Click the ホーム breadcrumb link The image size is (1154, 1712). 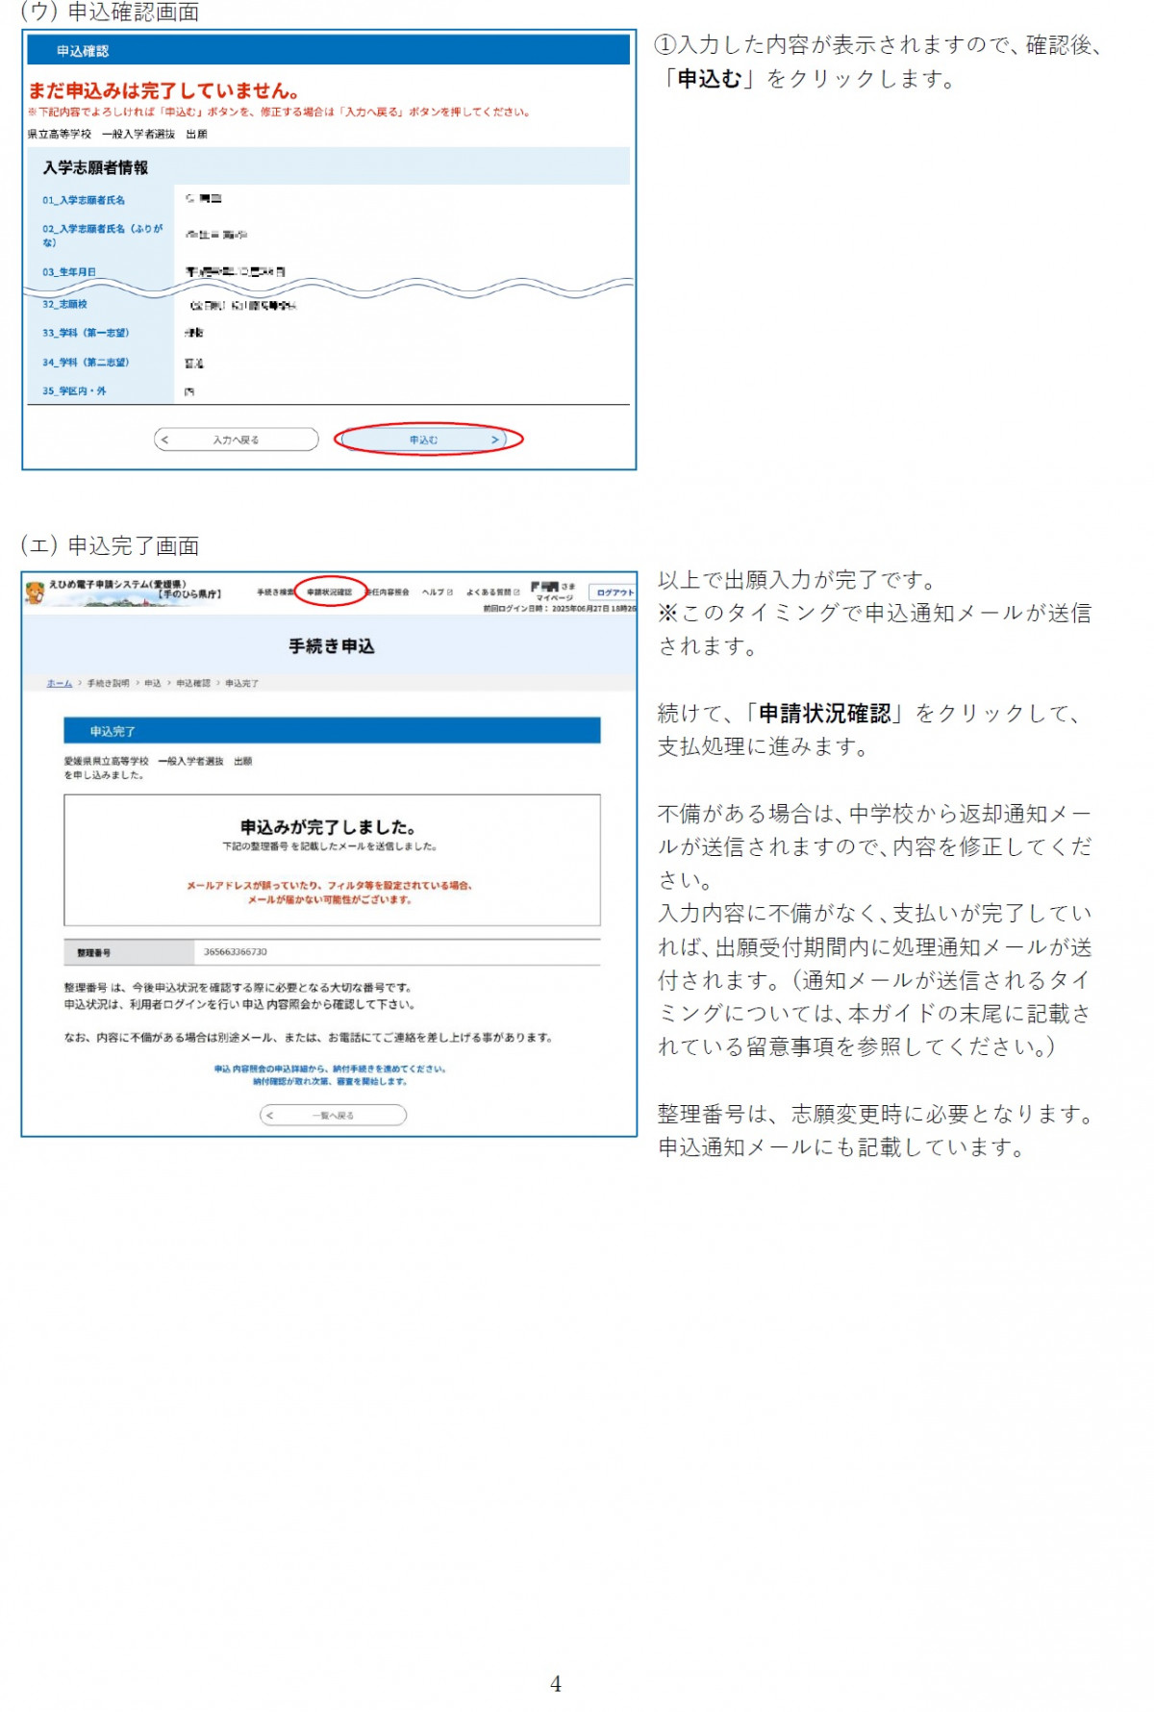pyautogui.click(x=60, y=683)
